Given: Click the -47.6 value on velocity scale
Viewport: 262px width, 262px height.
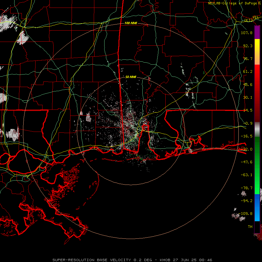Looking at the screenshot, I should 247,162.
